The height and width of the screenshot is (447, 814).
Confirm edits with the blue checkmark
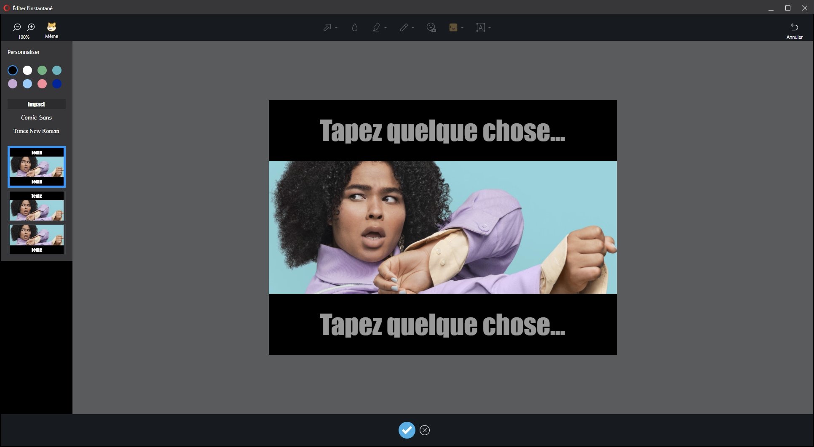[407, 430]
